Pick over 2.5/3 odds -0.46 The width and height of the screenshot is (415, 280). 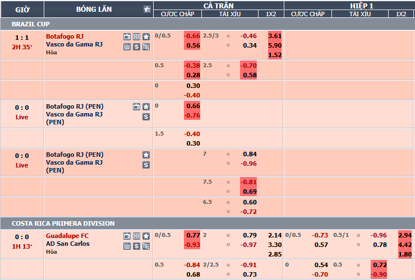(248, 36)
